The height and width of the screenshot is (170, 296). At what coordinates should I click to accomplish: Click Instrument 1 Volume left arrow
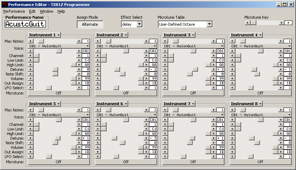[x=30, y=79]
